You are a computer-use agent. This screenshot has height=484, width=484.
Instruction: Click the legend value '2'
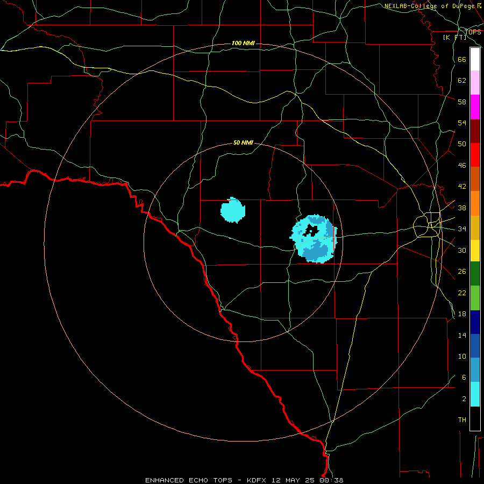pyautogui.click(x=464, y=399)
